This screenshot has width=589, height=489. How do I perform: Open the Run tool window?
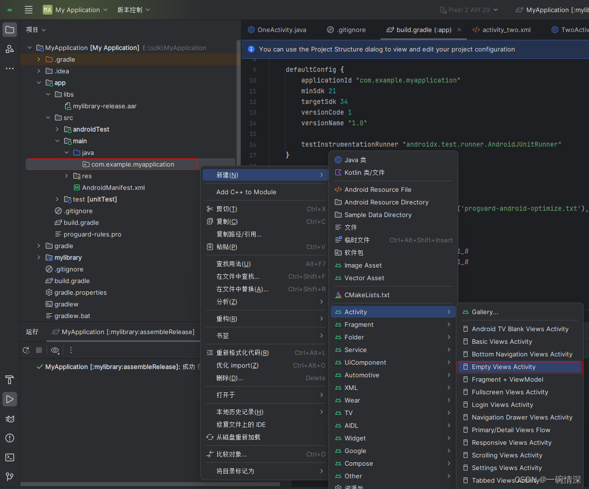tap(10, 399)
